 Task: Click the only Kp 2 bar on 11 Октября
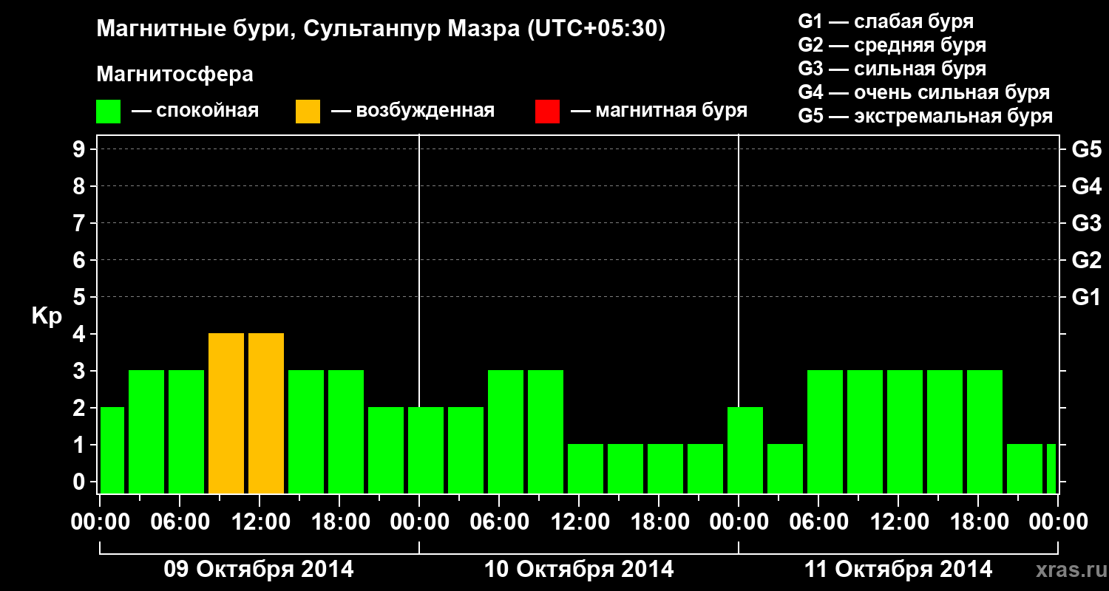(x=745, y=450)
